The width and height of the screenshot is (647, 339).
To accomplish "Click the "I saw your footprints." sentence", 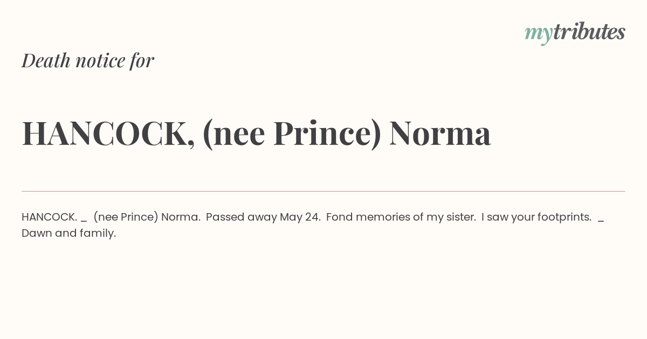I will coord(536,217).
